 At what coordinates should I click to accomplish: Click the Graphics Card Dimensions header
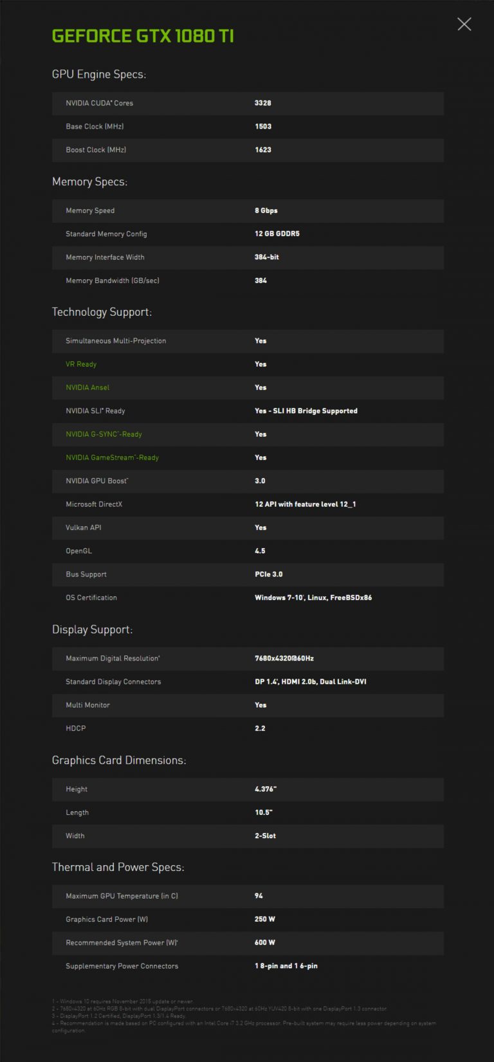pyautogui.click(x=119, y=760)
